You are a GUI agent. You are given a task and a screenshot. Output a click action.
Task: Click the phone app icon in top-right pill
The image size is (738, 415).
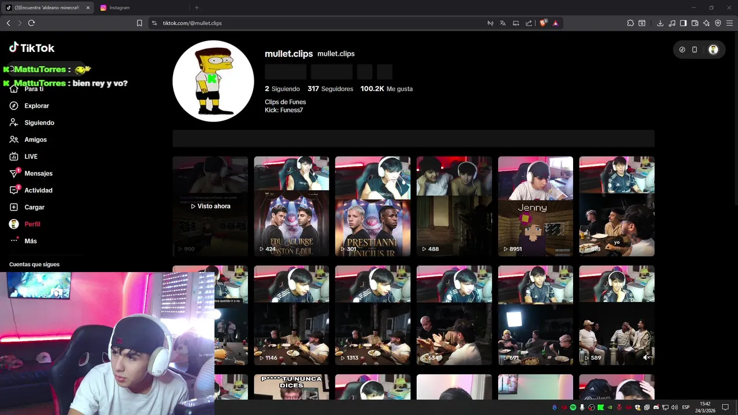click(695, 50)
